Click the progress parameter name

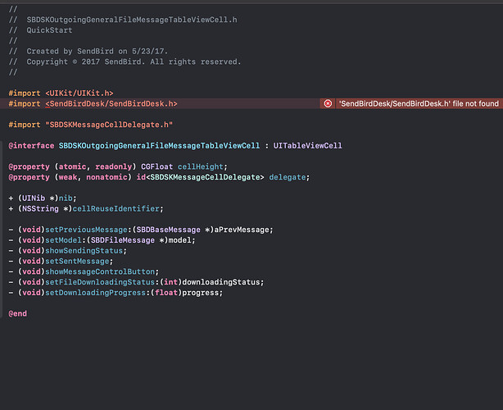pyautogui.click(x=201, y=293)
